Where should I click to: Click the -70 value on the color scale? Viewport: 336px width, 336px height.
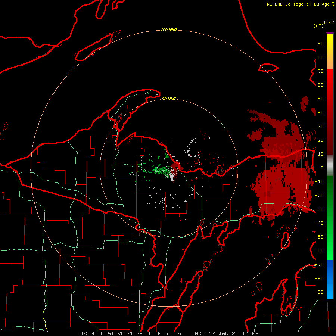319,265
